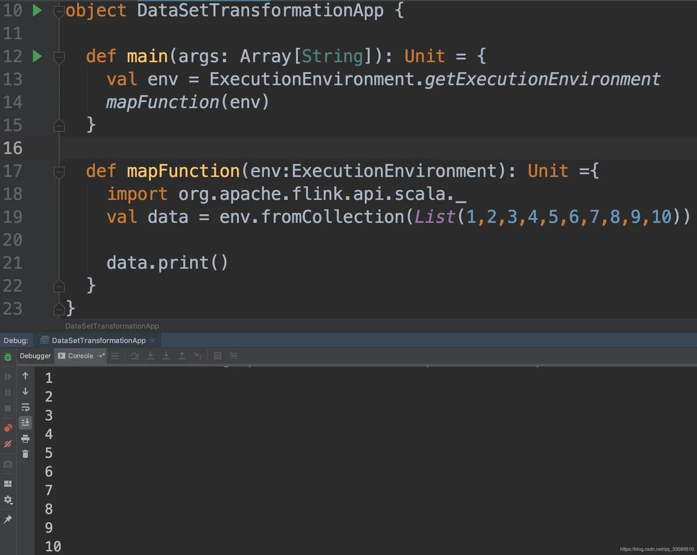697x555 pixels.
Task: Switch to the Debugger tab
Action: [35, 356]
